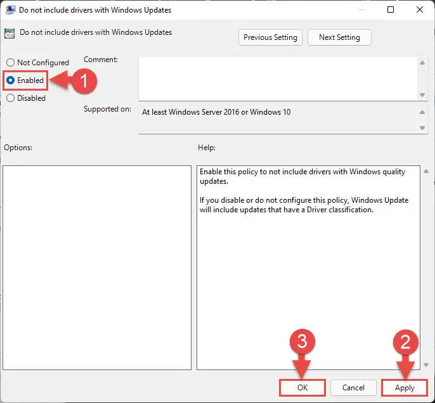Click the Supported on scroll down arrow
This screenshot has width=435, height=403.
pyautogui.click(x=422, y=128)
